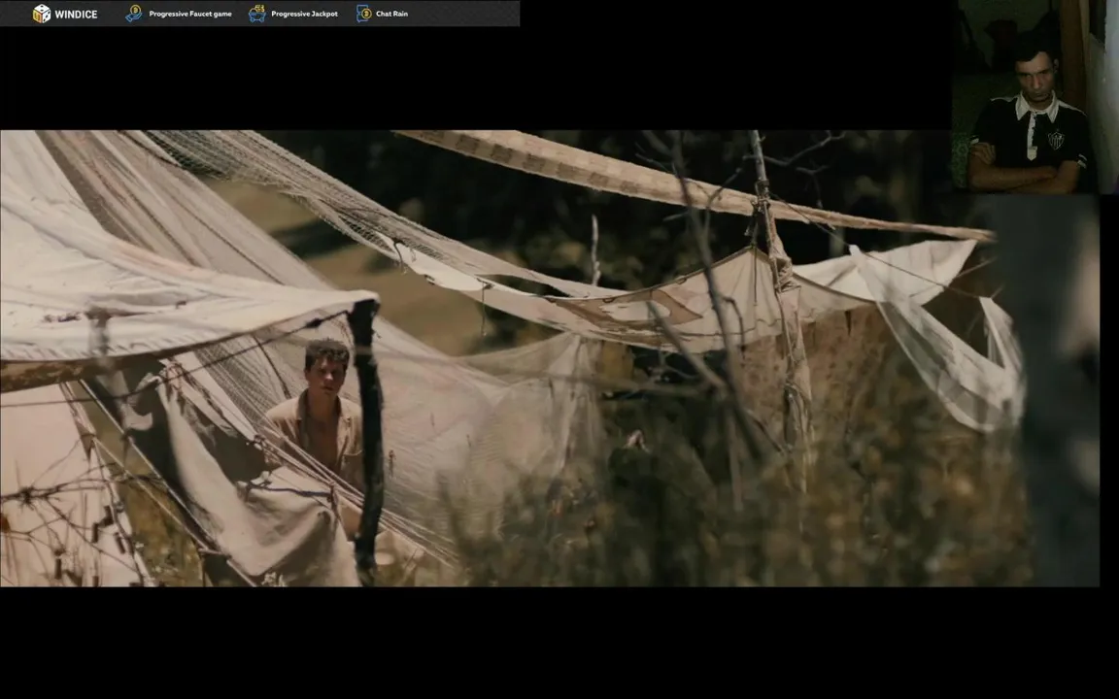Image resolution: width=1119 pixels, height=699 pixels.
Task: Click the Progressive Jackpot pot icon
Action: click(256, 14)
